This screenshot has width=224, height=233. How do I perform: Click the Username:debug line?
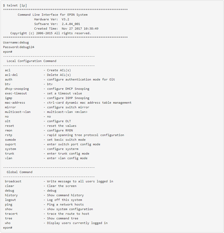16,43
